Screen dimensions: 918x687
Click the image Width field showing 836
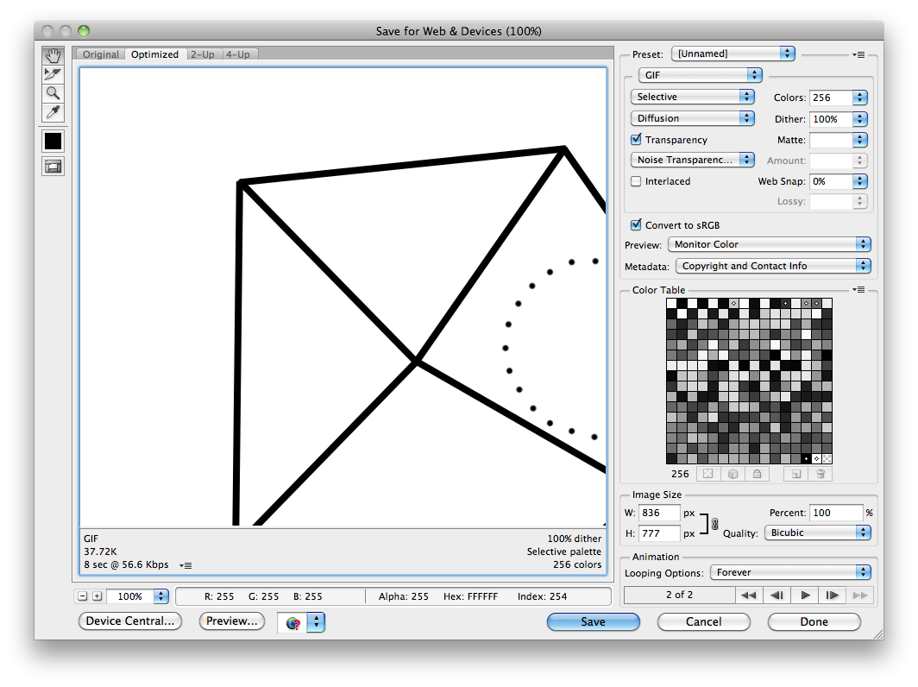click(658, 513)
